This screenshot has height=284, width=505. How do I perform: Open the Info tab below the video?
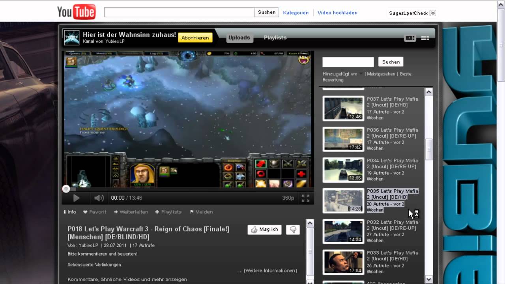click(70, 212)
